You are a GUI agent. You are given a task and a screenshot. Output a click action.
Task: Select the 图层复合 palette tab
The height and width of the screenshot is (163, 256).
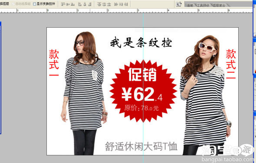[x=219, y=5]
